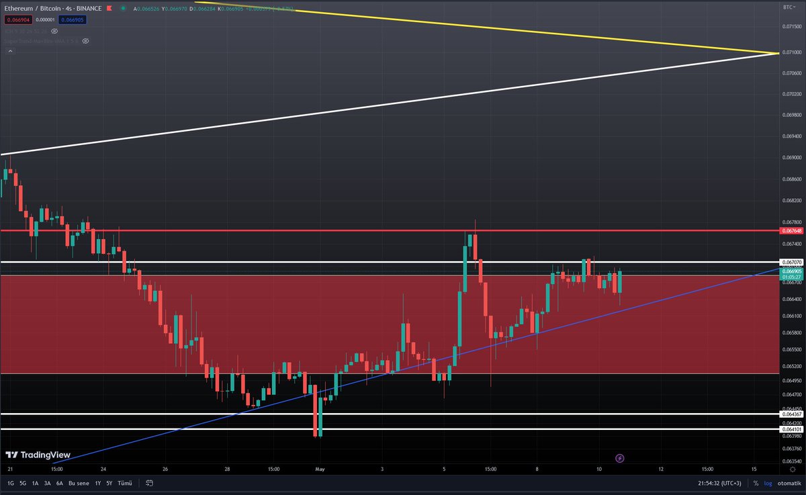Select the 1G time range
The image size is (806, 495).
pos(9,483)
